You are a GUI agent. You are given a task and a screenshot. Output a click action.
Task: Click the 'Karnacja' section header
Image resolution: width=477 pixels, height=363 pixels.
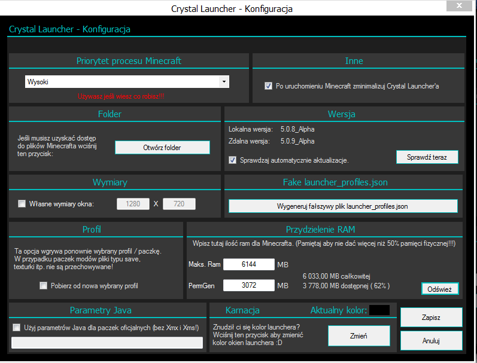tap(242, 310)
